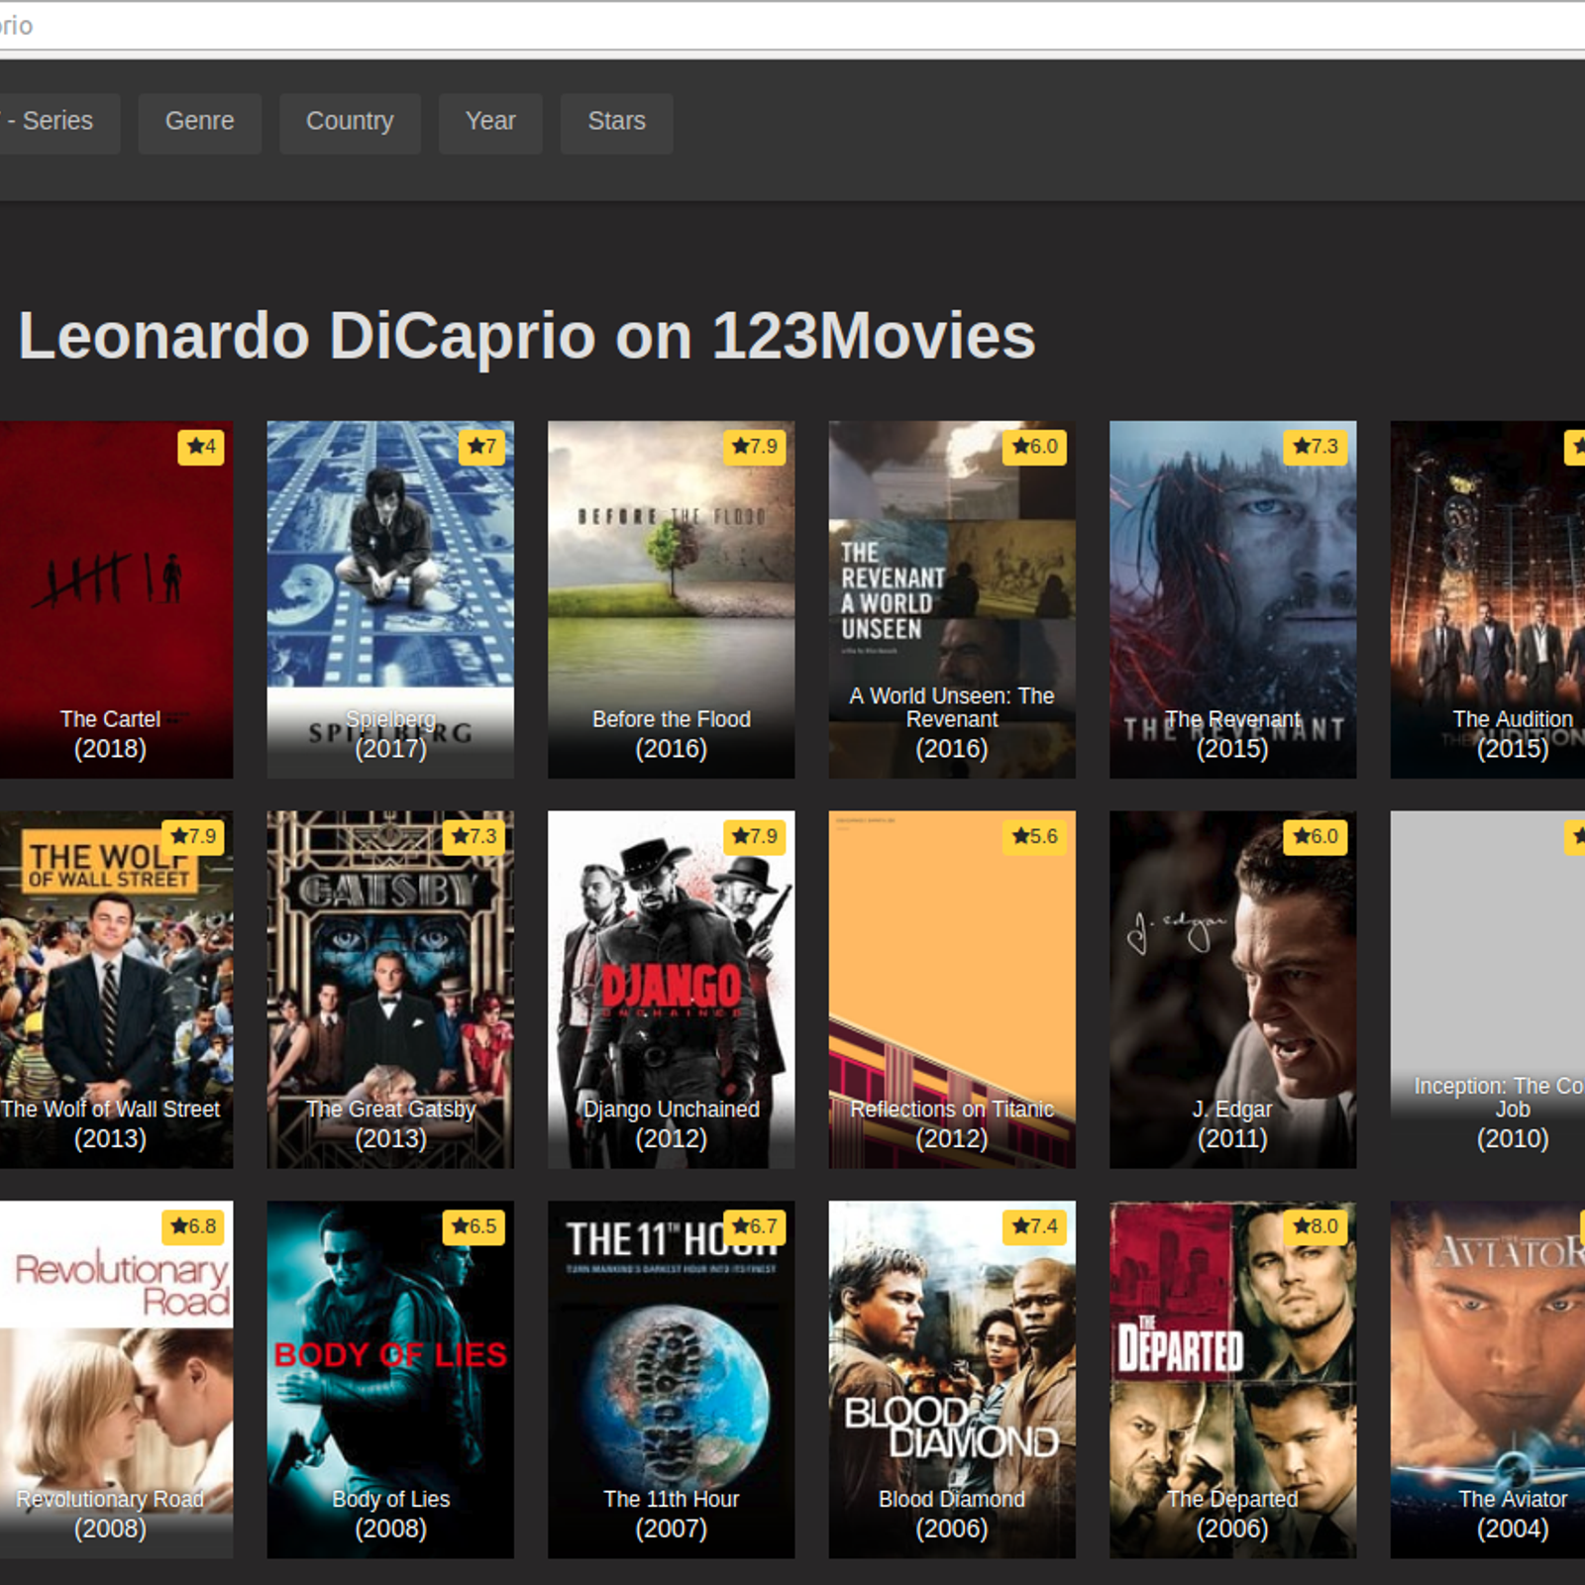Viewport: 1585px width, 1585px height.
Task: Click the browser address bar
Action: (792, 26)
